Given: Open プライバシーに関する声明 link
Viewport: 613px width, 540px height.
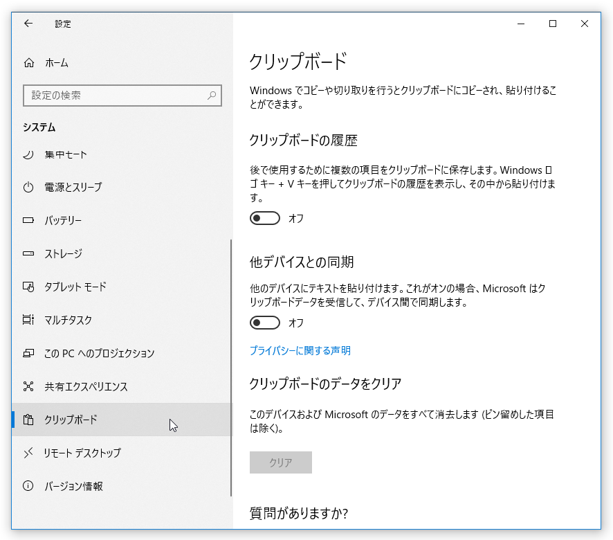Looking at the screenshot, I should 300,350.
